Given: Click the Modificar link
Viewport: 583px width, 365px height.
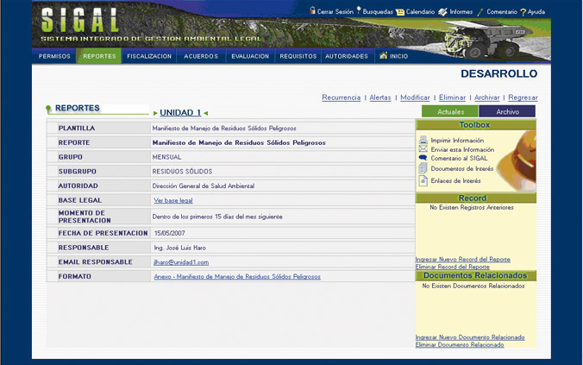Looking at the screenshot, I should pyautogui.click(x=415, y=98).
